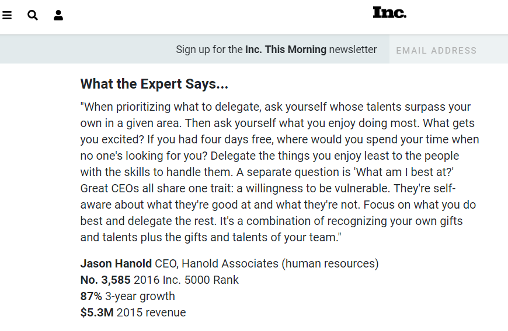Open the hamburger navigation menu
This screenshot has height=331, width=508.
point(7,16)
